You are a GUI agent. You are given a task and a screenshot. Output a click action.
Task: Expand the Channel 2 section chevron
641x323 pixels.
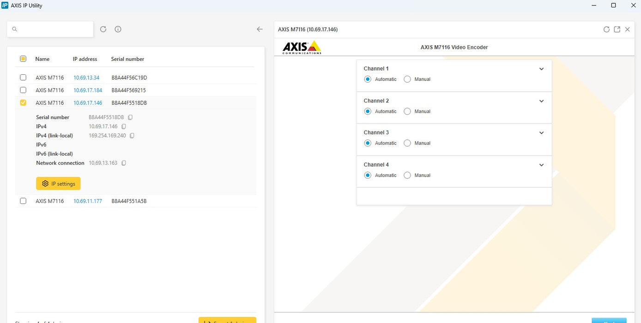pyautogui.click(x=542, y=101)
